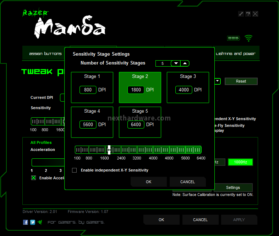279x236 pixels.
Task: Confirm stage settings with dialog OK button
Action: point(149,182)
